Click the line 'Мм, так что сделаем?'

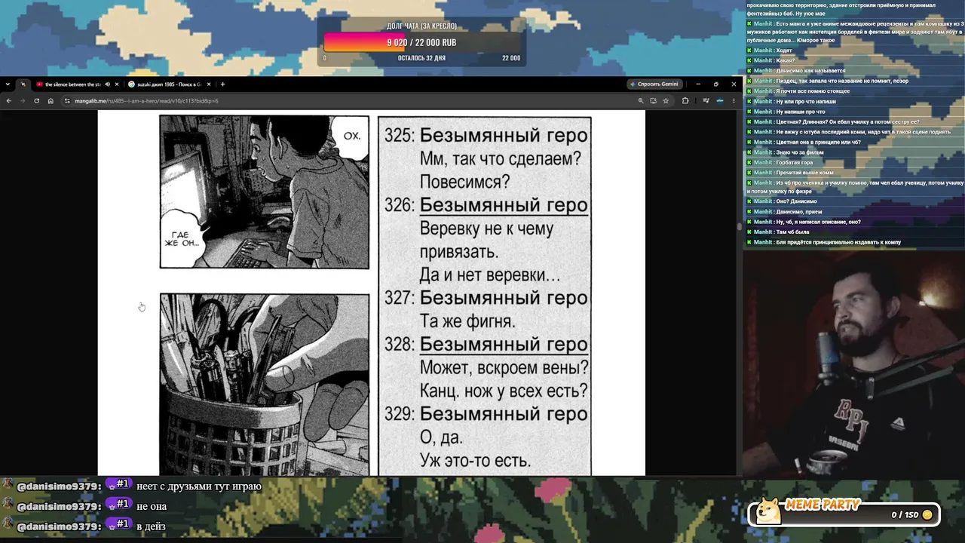click(501, 159)
